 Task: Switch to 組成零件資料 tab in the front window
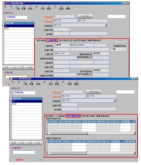(88, 116)
